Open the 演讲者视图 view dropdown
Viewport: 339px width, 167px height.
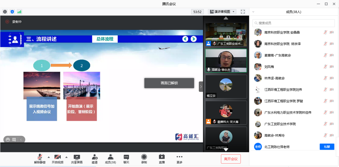tap(222, 12)
